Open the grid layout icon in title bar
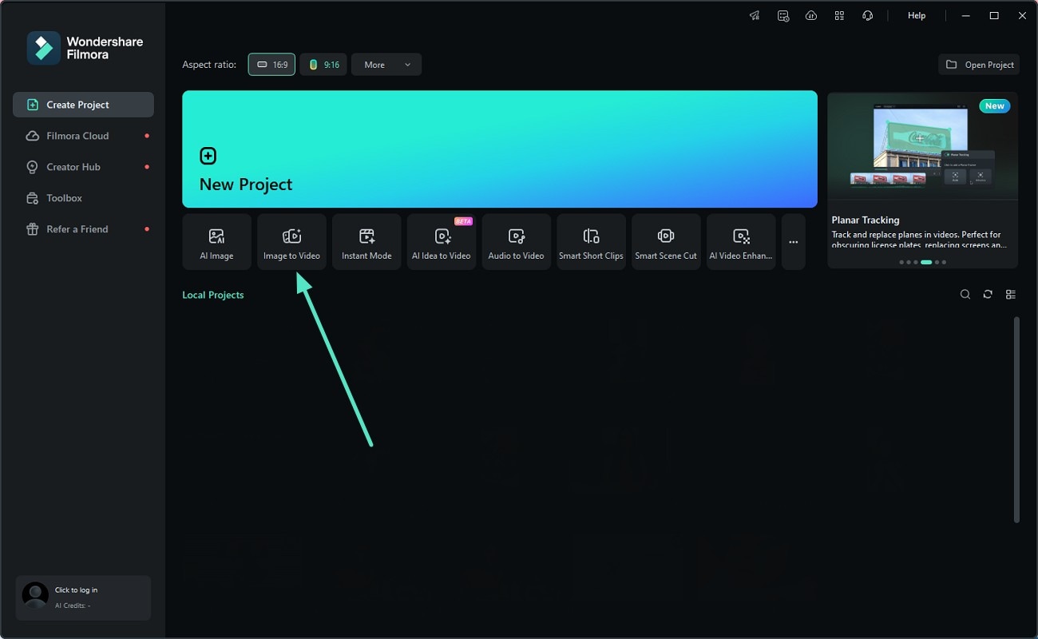Image resolution: width=1038 pixels, height=639 pixels. (x=839, y=15)
